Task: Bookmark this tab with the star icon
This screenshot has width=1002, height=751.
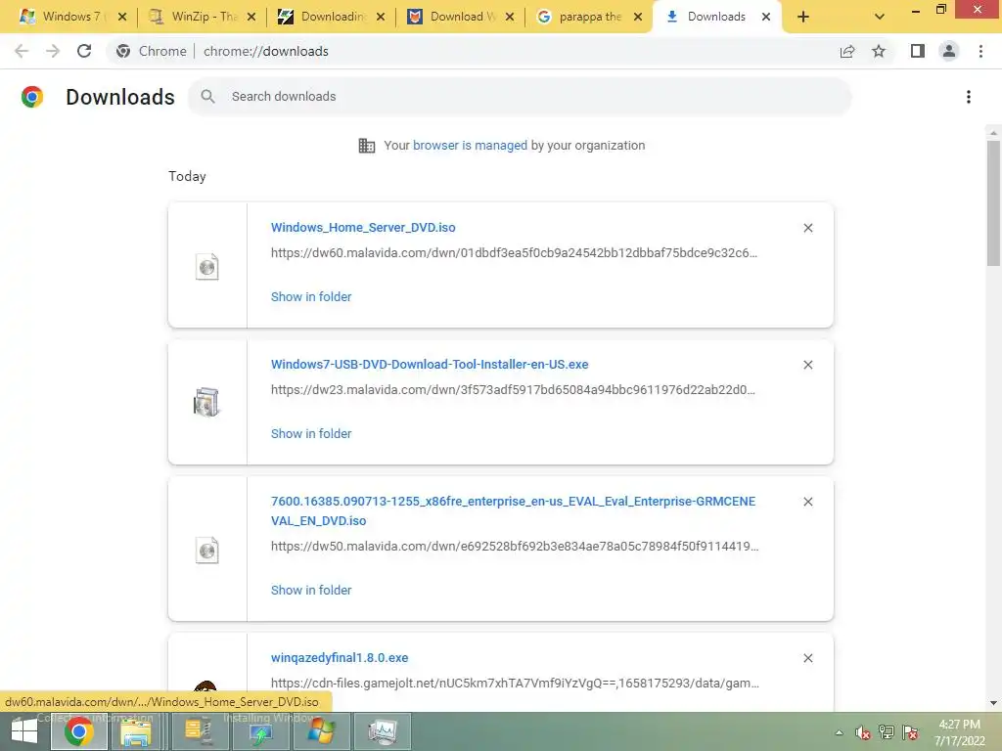Action: 879,51
